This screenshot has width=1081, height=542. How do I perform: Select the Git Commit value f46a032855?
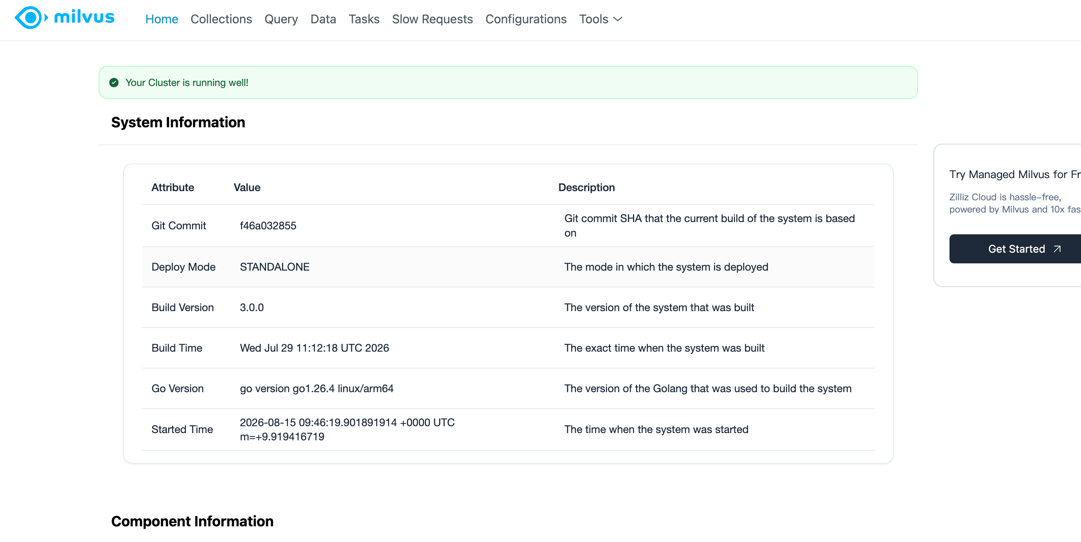[x=268, y=226]
